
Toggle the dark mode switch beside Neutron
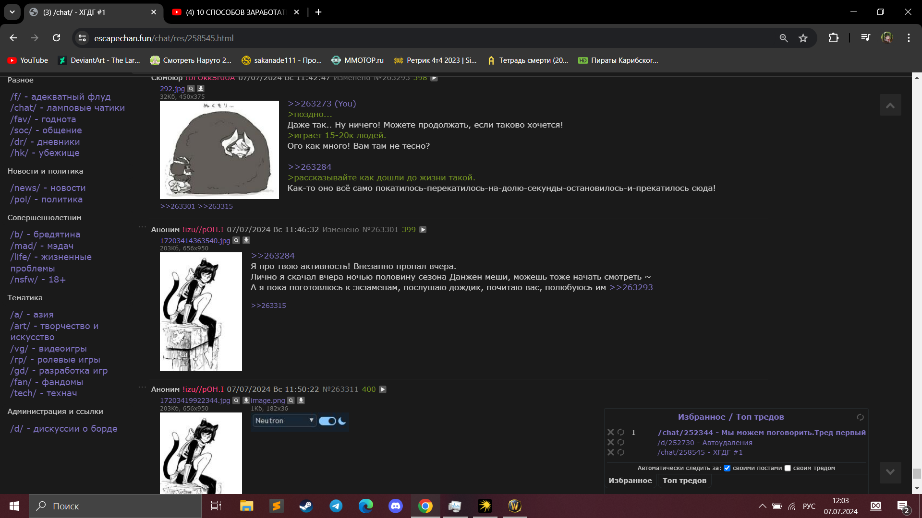point(328,421)
